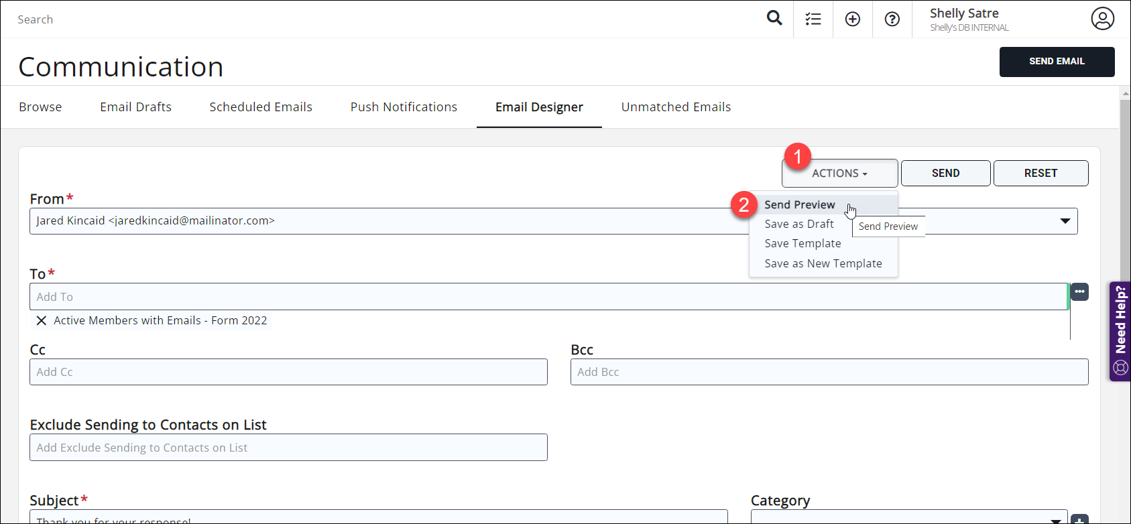Viewport: 1131px width, 524px height.
Task: Remove Active Members with Emails list
Action: coord(42,320)
